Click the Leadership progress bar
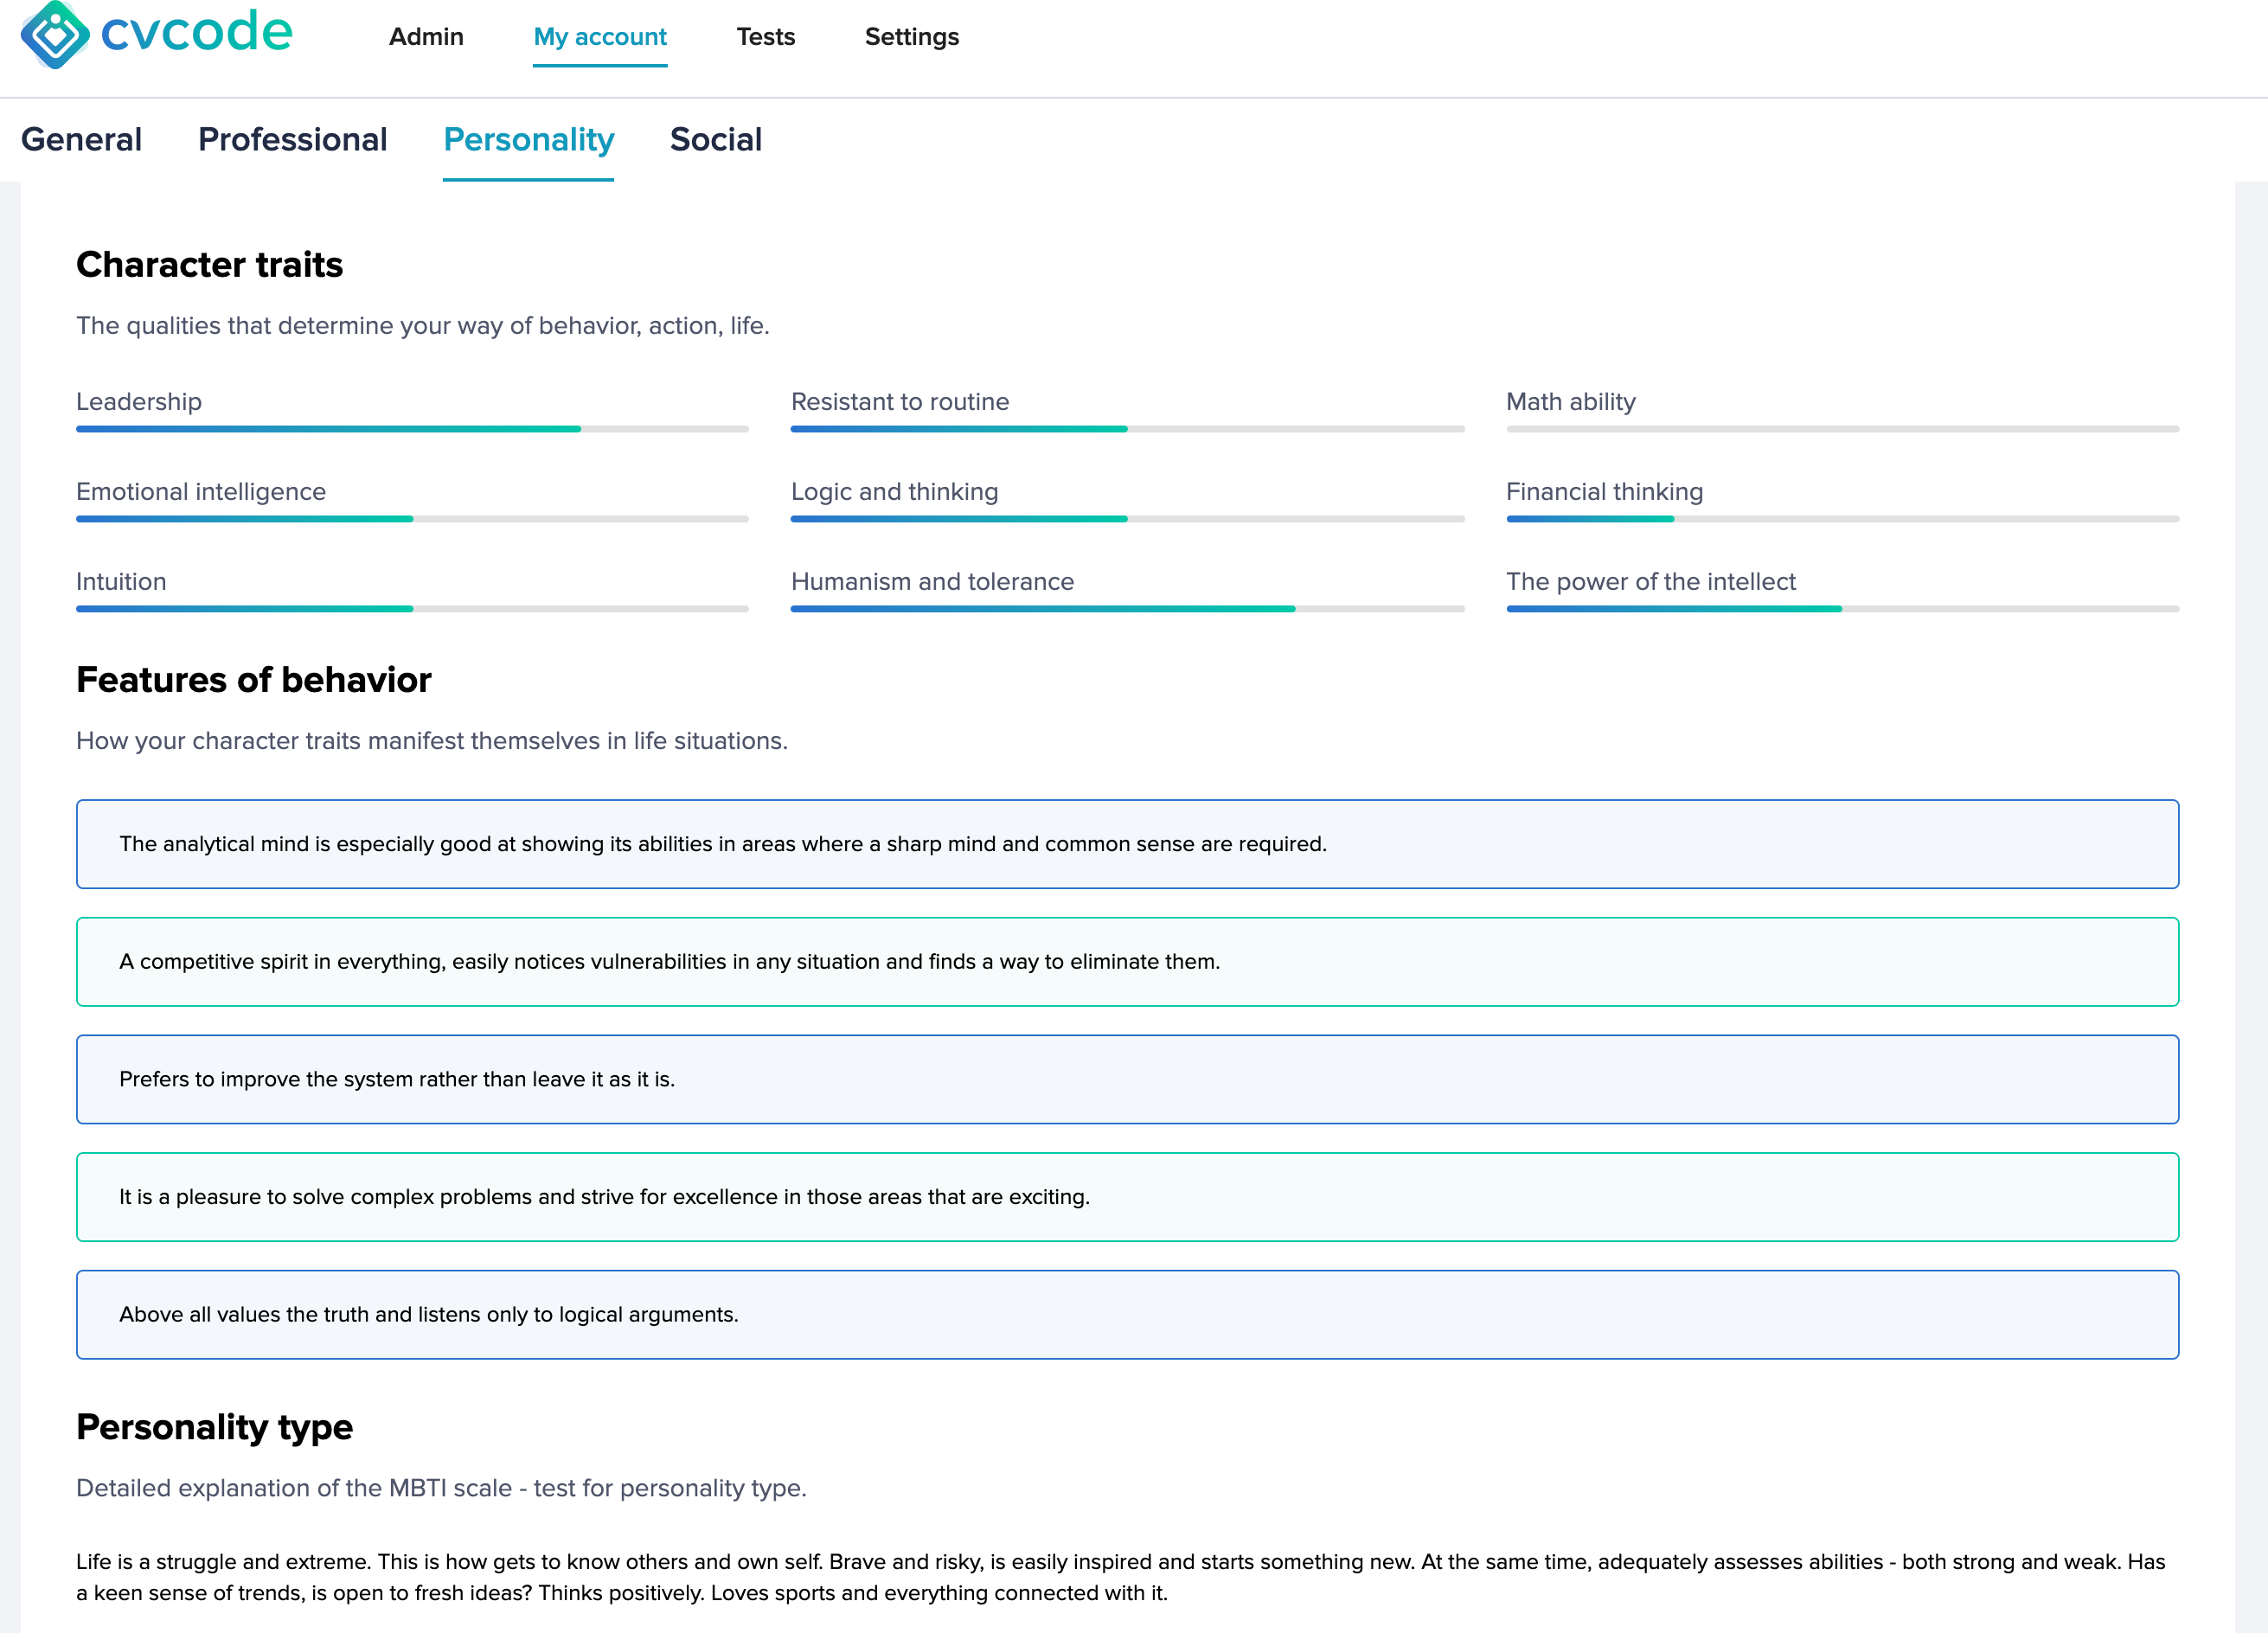 click(411, 429)
